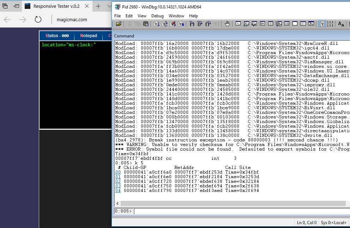Open the Watch window toolbar icon
The image size is (350, 228).
246,24
